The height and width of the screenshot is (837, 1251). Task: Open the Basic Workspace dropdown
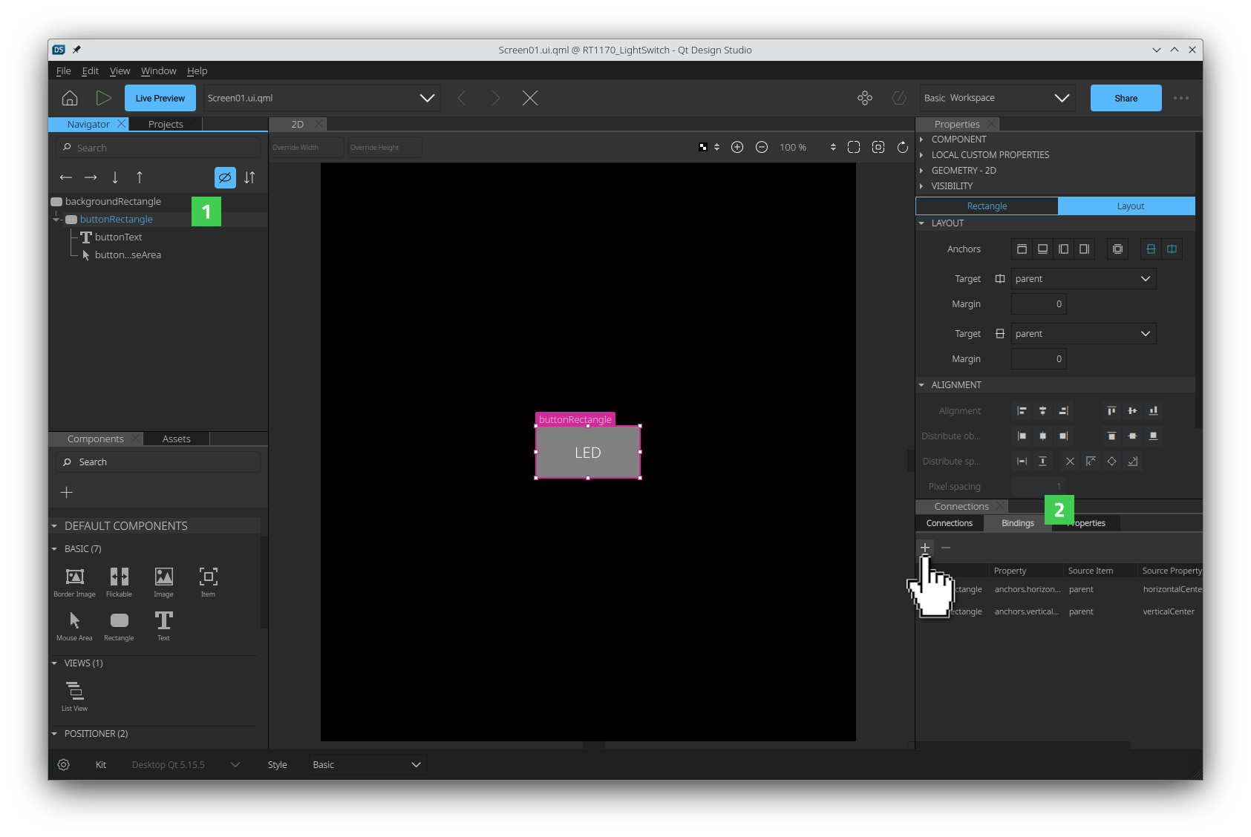tap(996, 98)
